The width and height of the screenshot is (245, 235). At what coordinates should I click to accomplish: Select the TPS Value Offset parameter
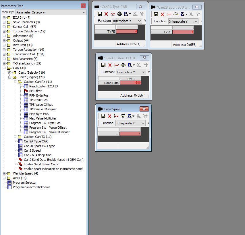[41, 105]
